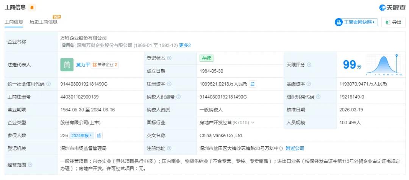This screenshot has width=409, height=180.
Task: Select paid-in capital 1193070.9471万人民币
Action: 363,84
